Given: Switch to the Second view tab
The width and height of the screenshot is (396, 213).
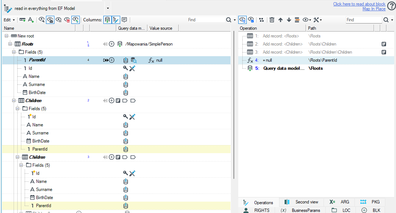Looking at the screenshot, I should (x=301, y=202).
